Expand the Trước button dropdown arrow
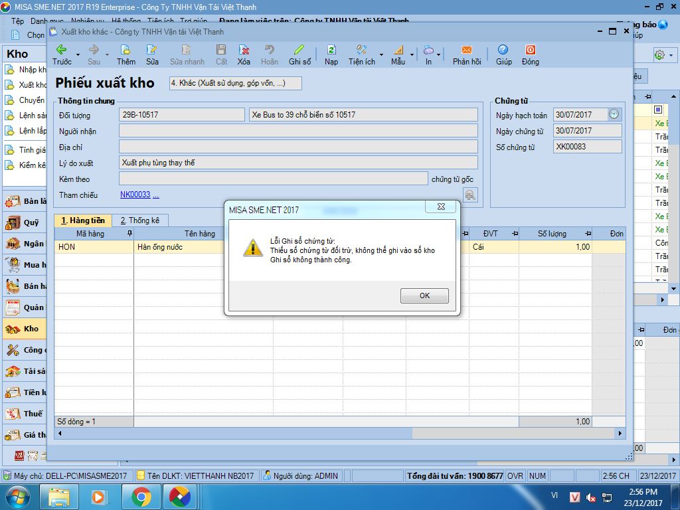 point(78,54)
